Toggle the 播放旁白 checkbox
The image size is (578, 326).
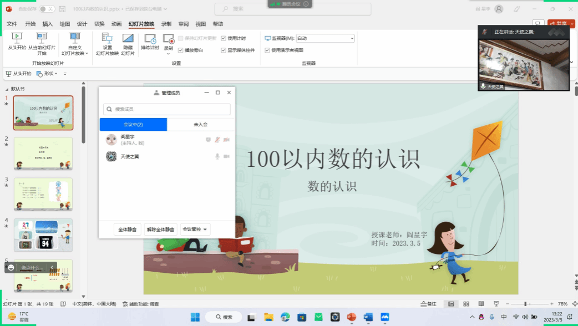[181, 50]
